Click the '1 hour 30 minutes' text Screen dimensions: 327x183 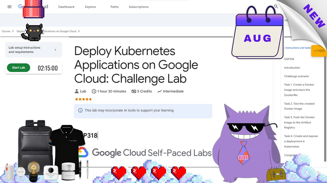[112, 91]
